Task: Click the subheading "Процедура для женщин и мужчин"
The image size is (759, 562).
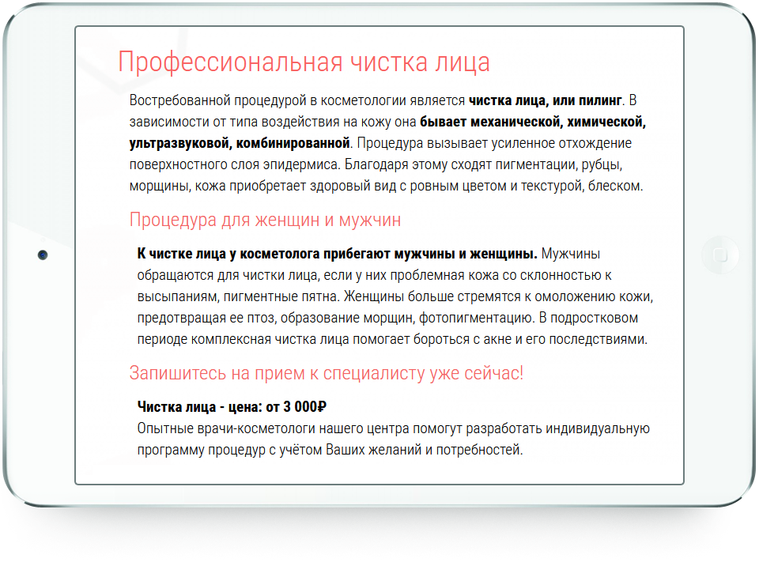Action: click(x=266, y=221)
